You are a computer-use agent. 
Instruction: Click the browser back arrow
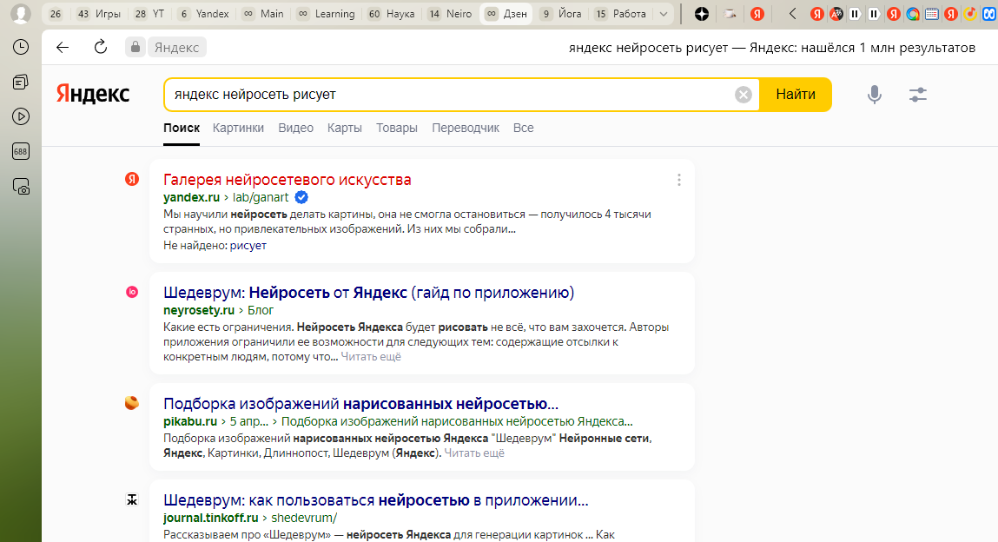pyautogui.click(x=62, y=47)
